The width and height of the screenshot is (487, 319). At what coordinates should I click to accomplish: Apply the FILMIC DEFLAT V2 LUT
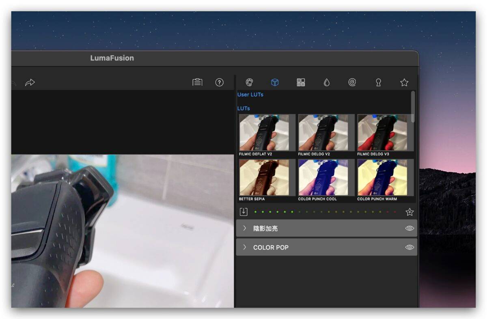[264, 133]
